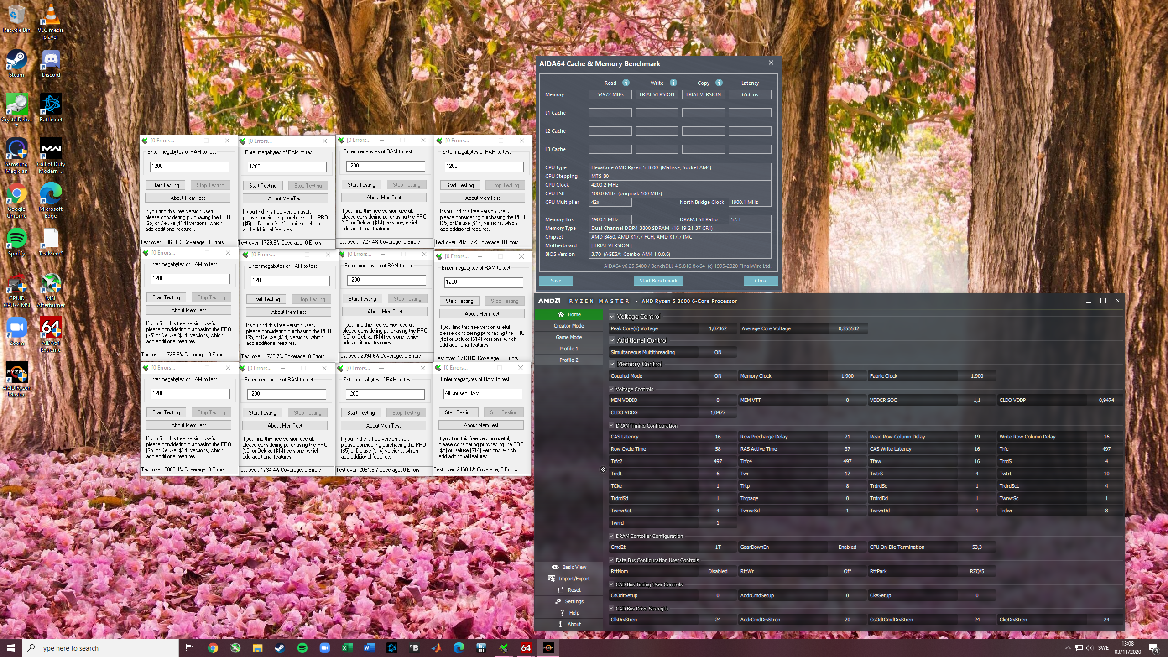The image size is (1168, 657).
Task: Switch to Creator Mode in Ryzen Master
Action: point(568,326)
